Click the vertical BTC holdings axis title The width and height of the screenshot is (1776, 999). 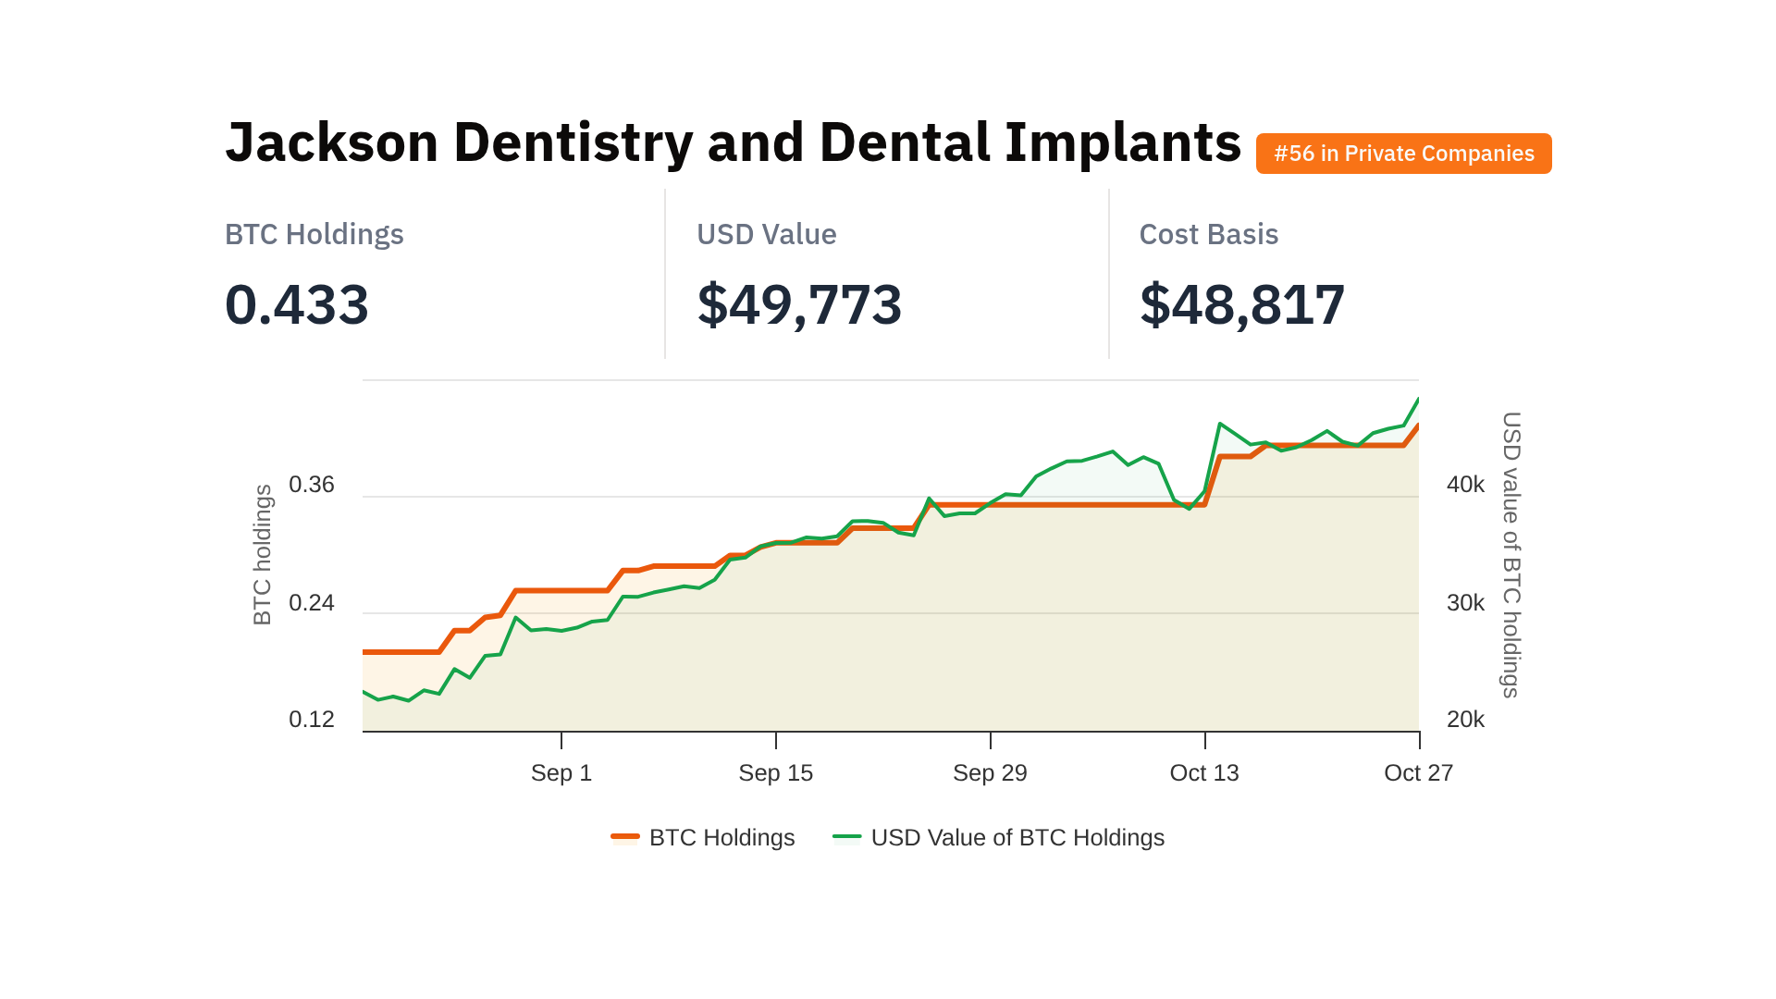(x=263, y=555)
